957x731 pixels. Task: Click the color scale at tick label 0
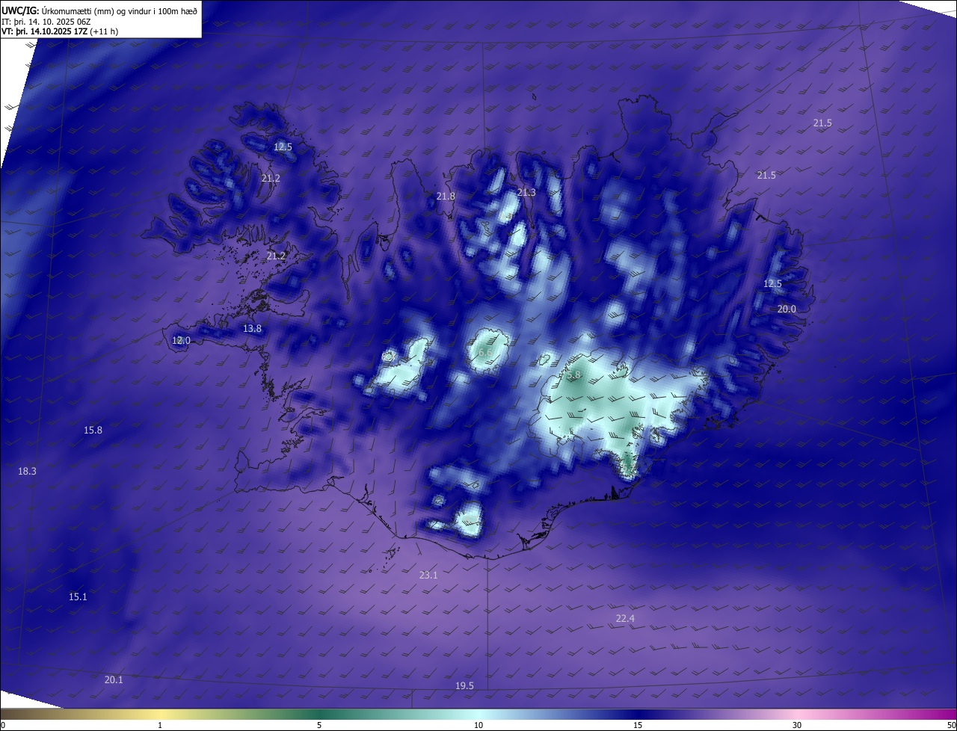[2, 725]
